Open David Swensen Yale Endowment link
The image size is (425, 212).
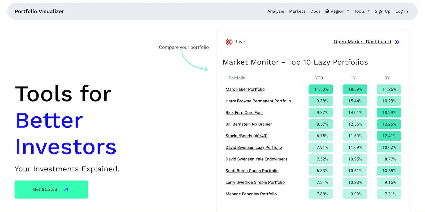pyautogui.click(x=256, y=159)
